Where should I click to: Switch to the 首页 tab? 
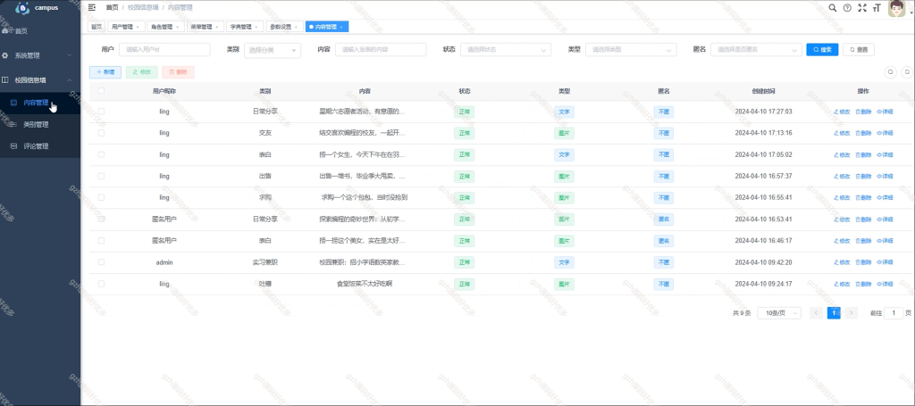point(96,27)
